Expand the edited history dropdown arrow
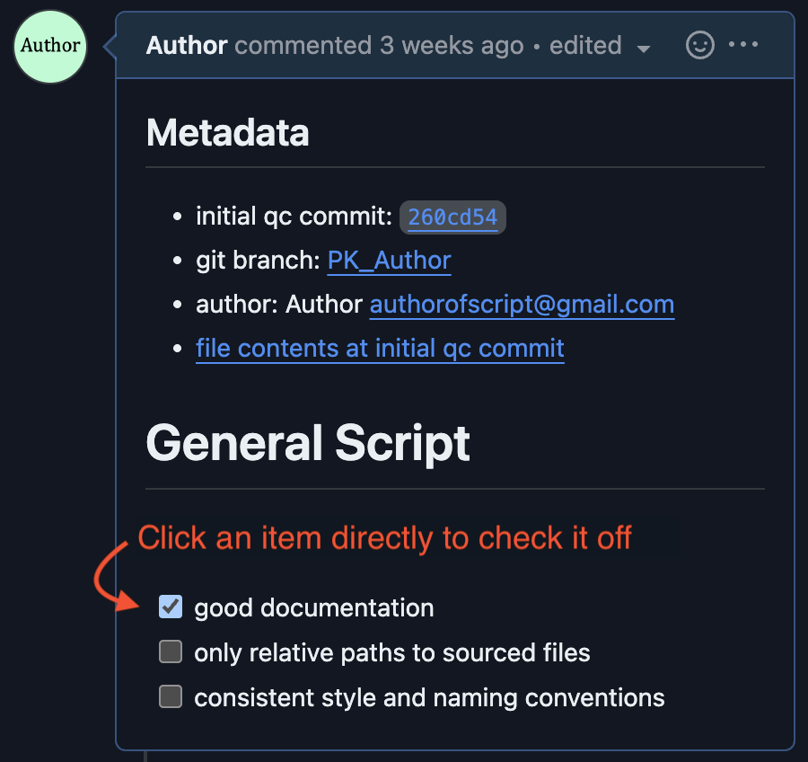This screenshot has height=762, width=808. [x=643, y=49]
